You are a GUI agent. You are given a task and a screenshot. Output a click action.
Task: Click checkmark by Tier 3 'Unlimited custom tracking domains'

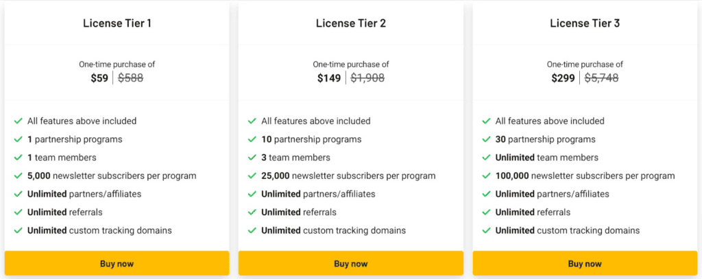pyautogui.click(x=487, y=230)
